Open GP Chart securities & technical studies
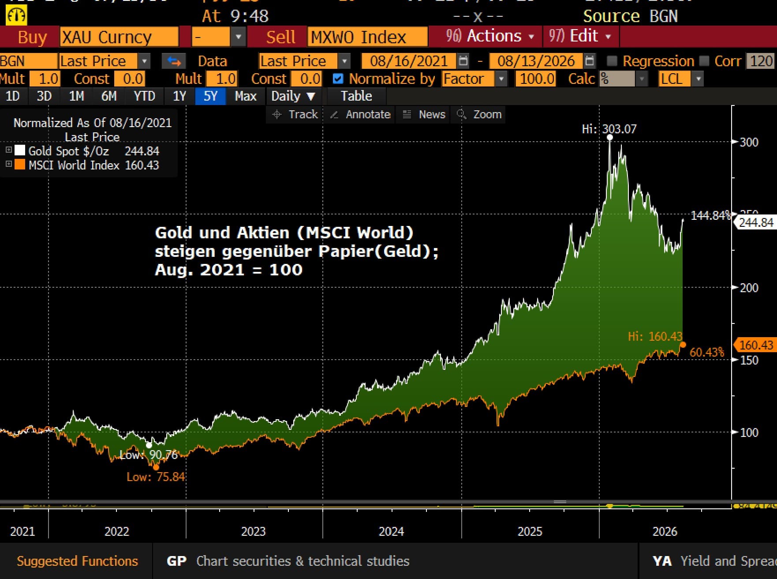 pyautogui.click(x=288, y=561)
